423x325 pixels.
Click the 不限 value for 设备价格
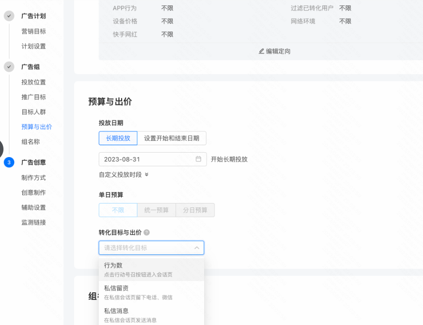(167, 21)
